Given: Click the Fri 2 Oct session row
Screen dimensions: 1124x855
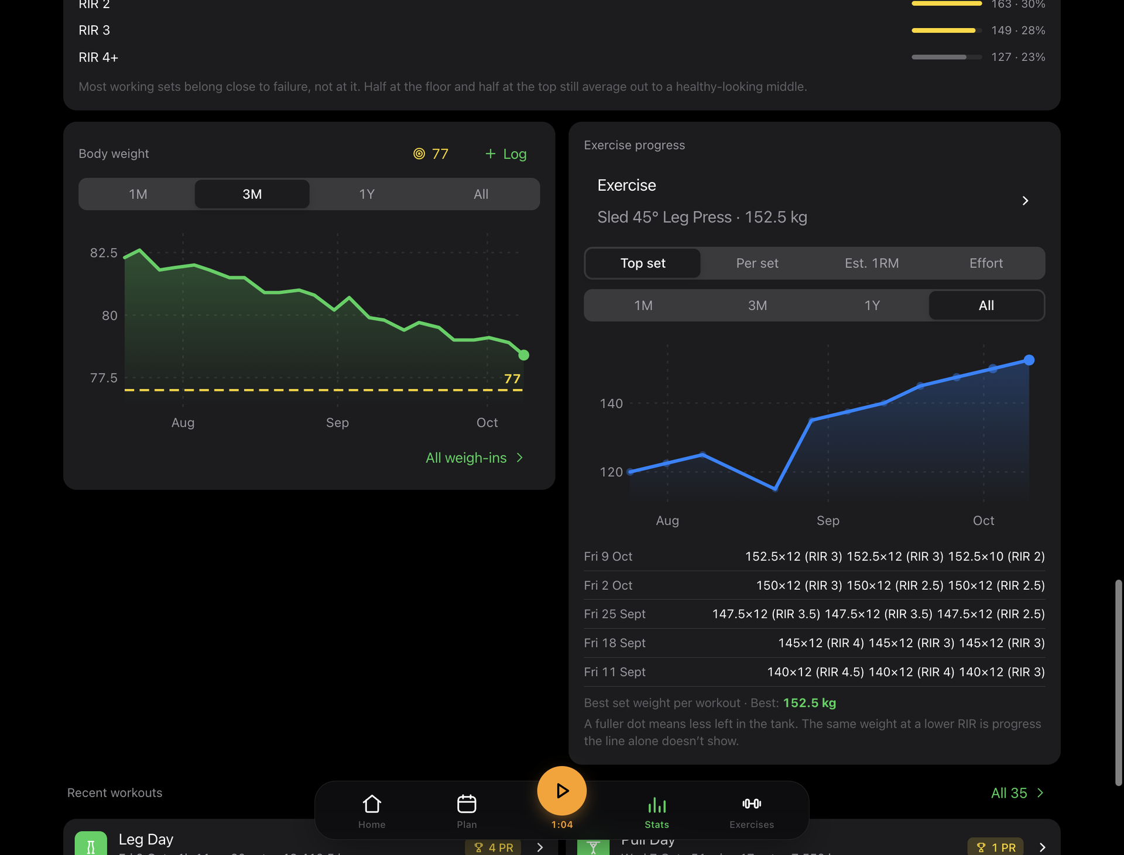Looking at the screenshot, I should click(x=814, y=585).
